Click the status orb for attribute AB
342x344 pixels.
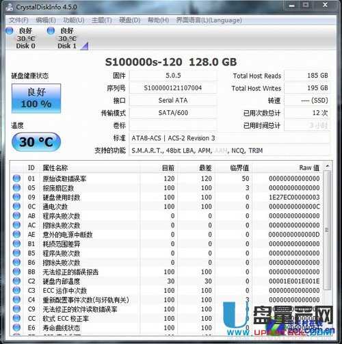click(16, 215)
